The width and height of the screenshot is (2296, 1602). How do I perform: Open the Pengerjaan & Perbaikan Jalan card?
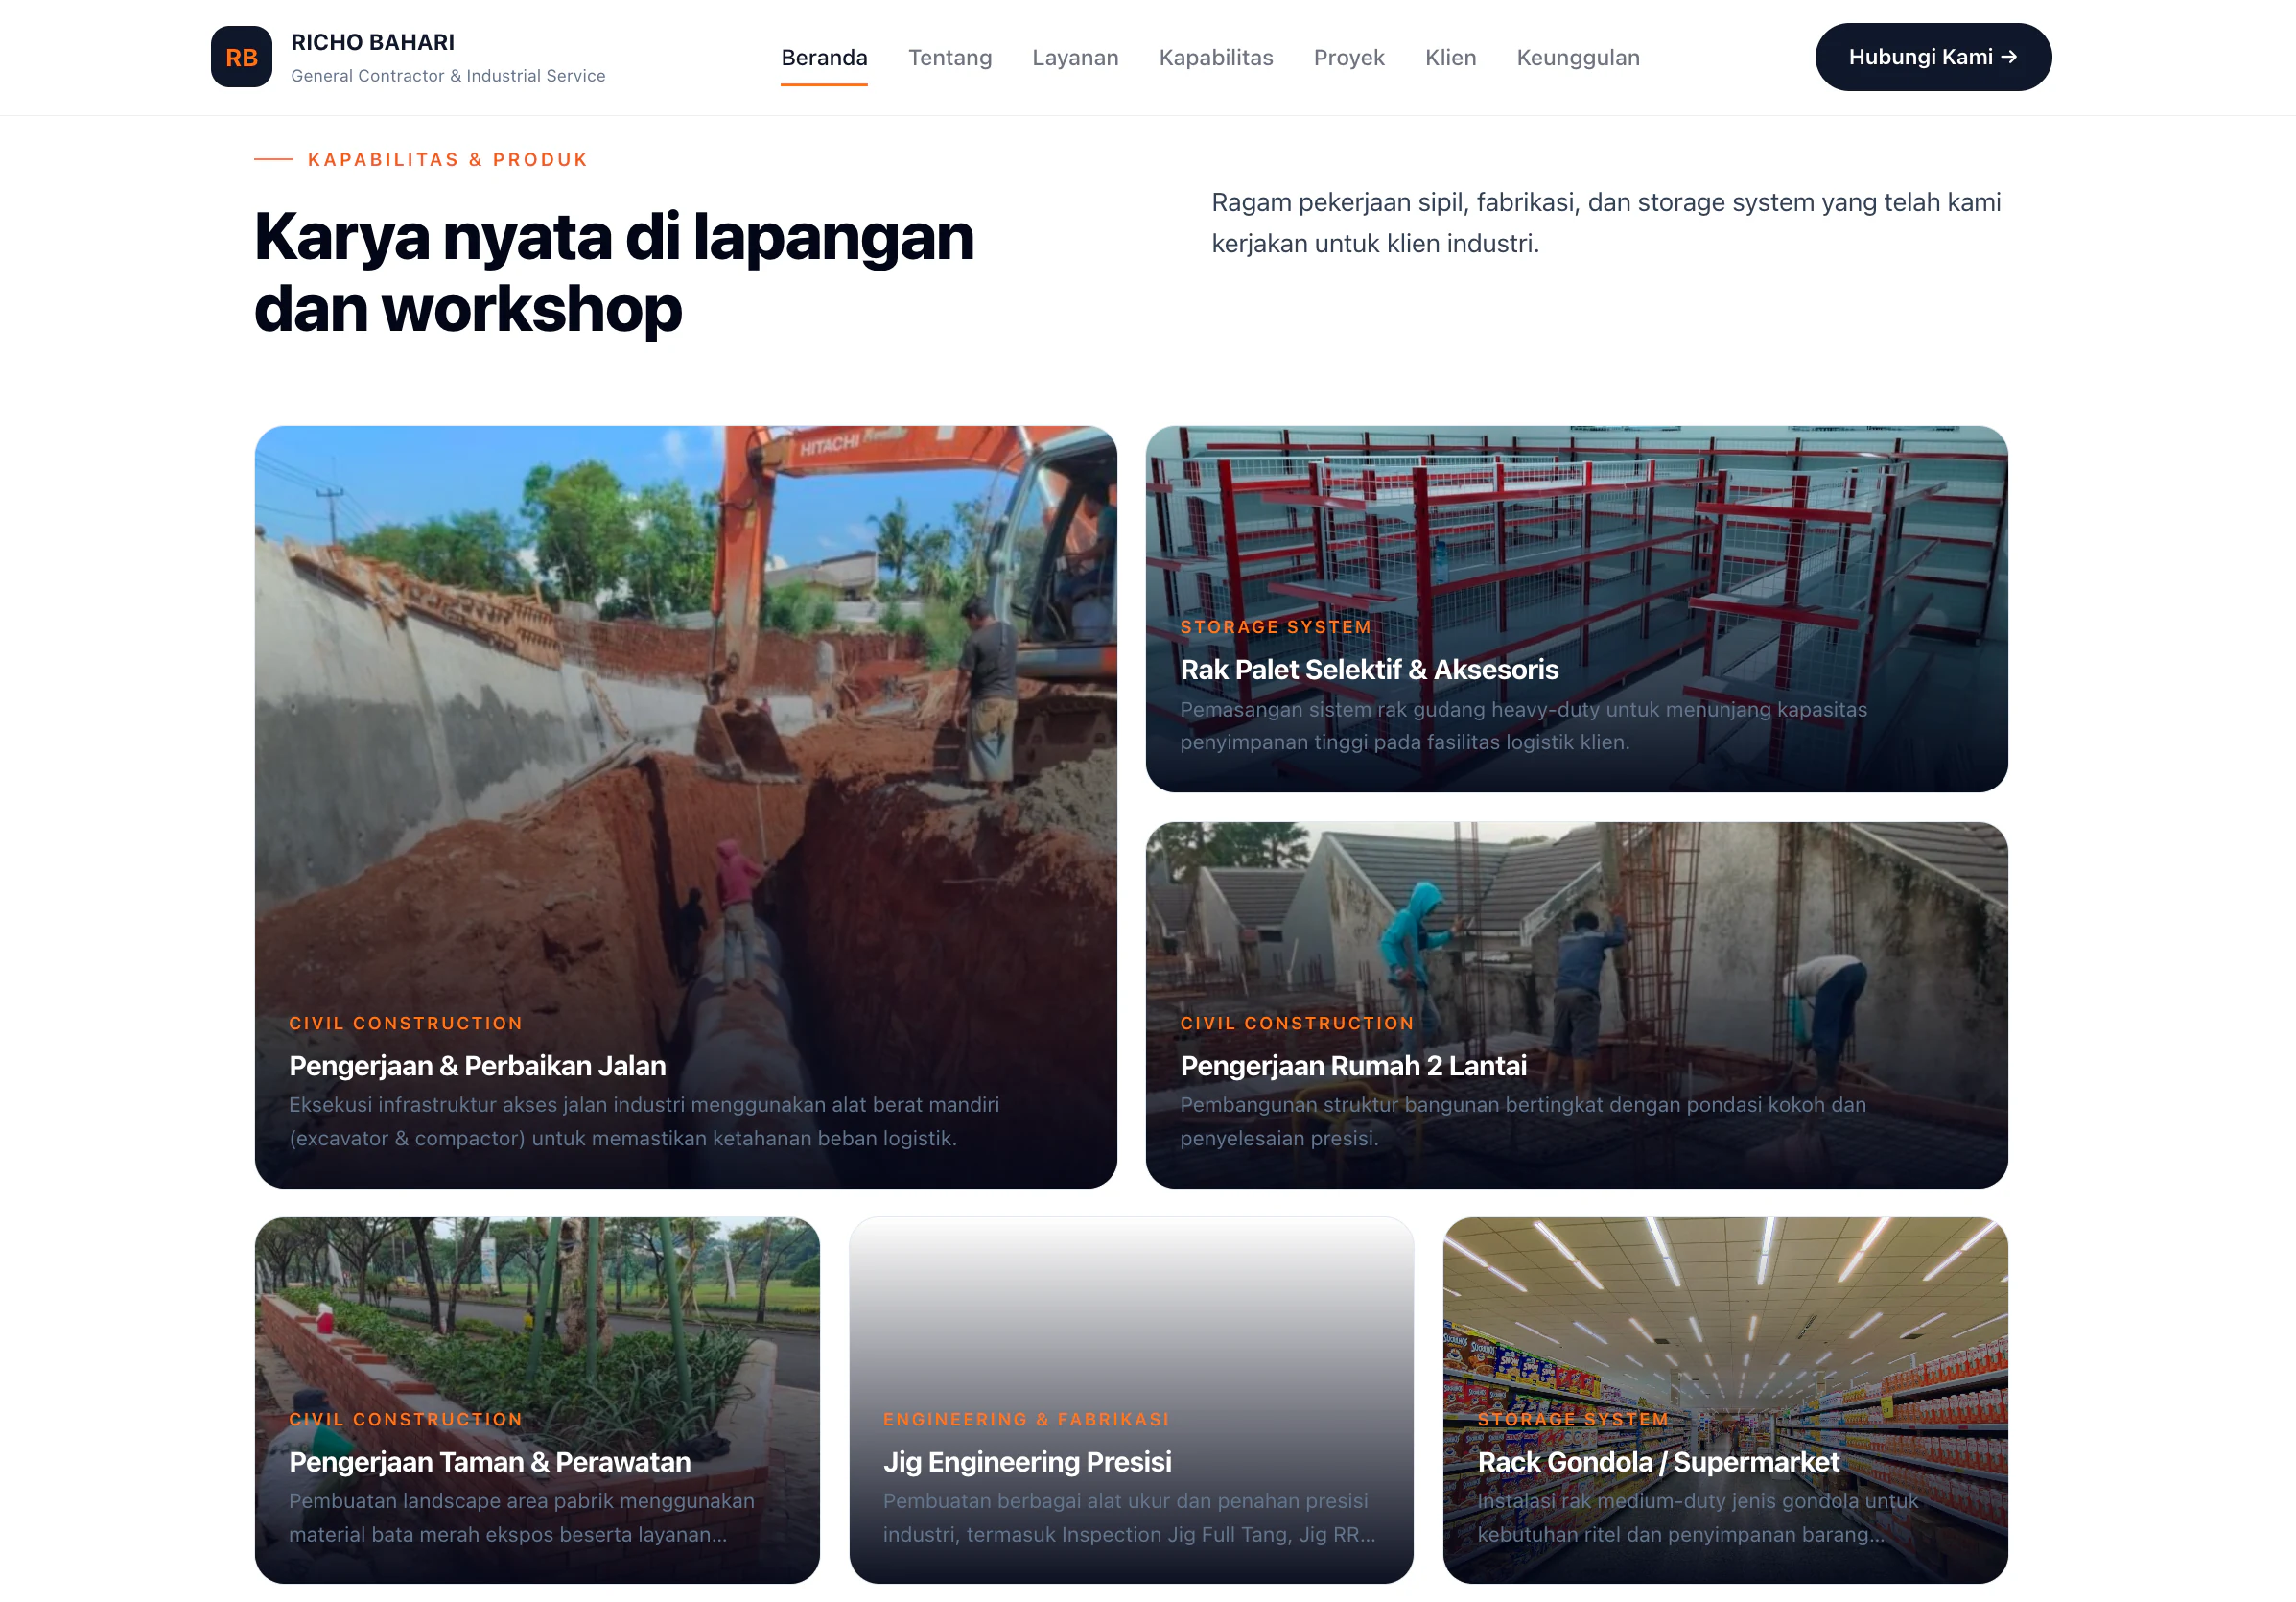[x=686, y=807]
